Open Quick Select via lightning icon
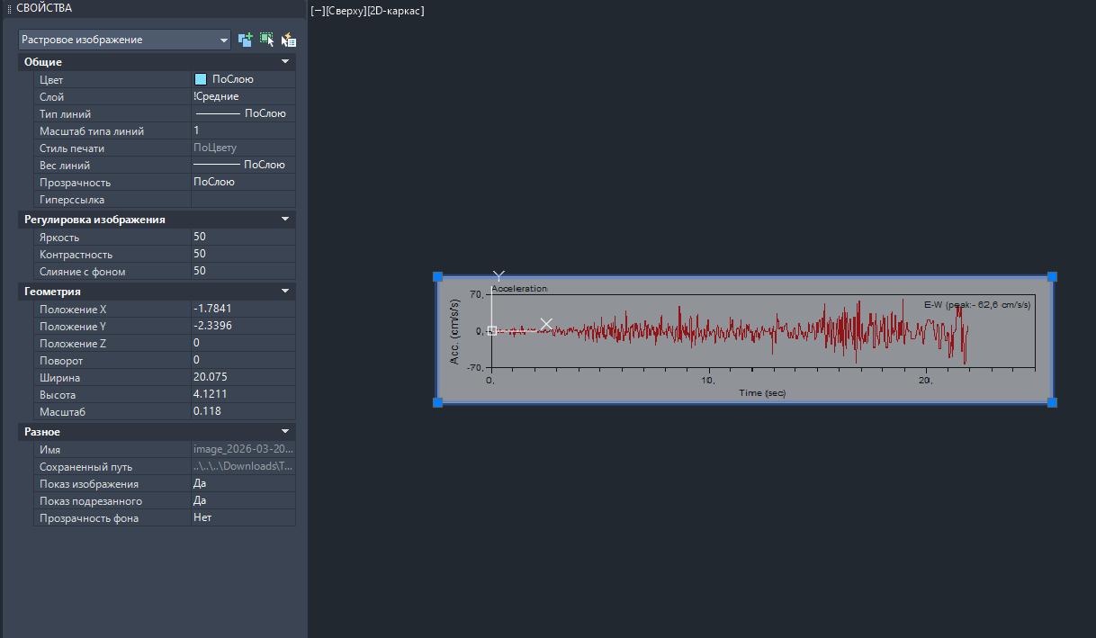 [288, 40]
